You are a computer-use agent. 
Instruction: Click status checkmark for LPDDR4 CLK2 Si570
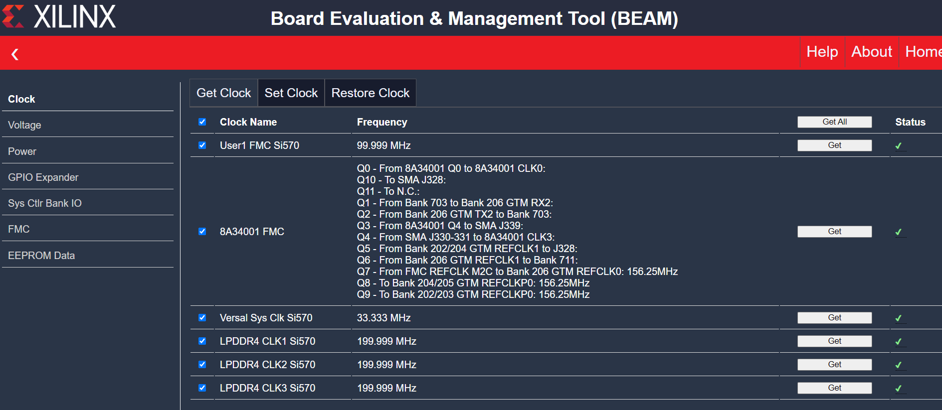coord(898,365)
